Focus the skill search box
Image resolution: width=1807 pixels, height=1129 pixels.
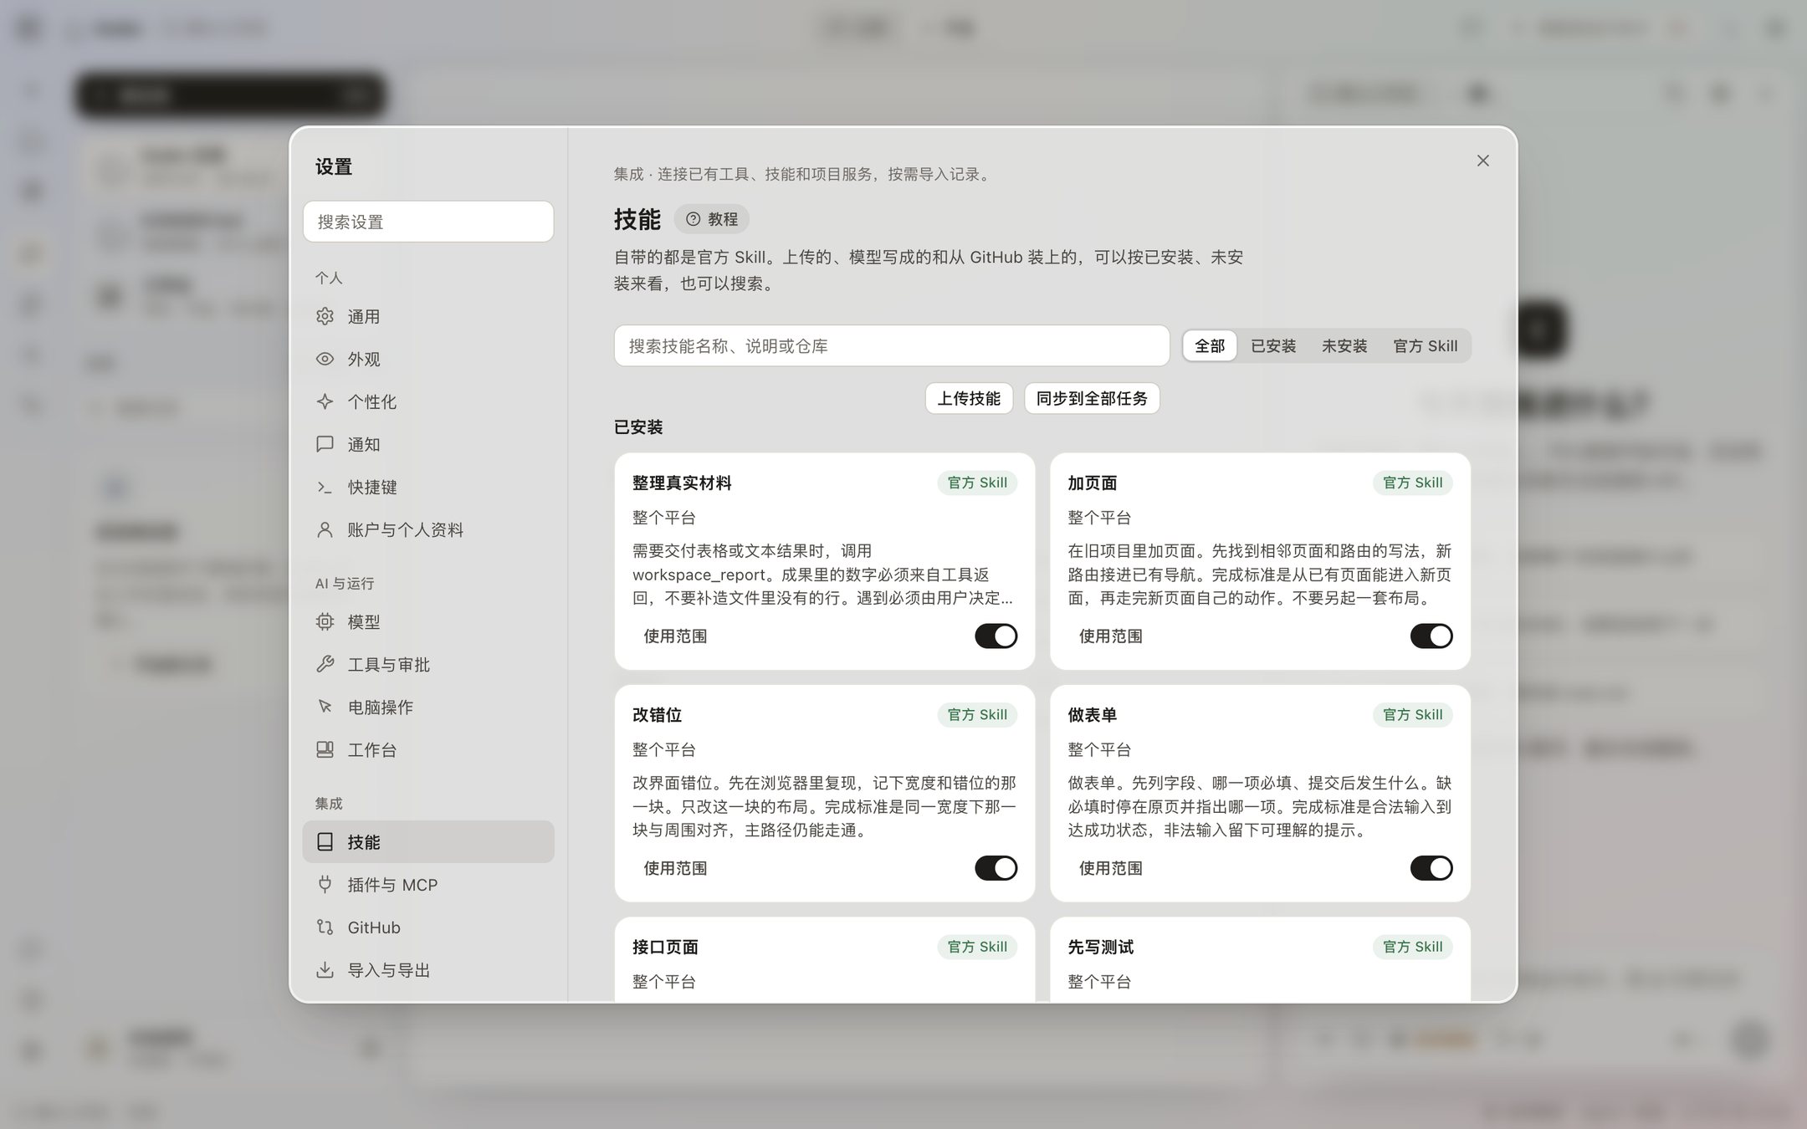[x=891, y=345]
